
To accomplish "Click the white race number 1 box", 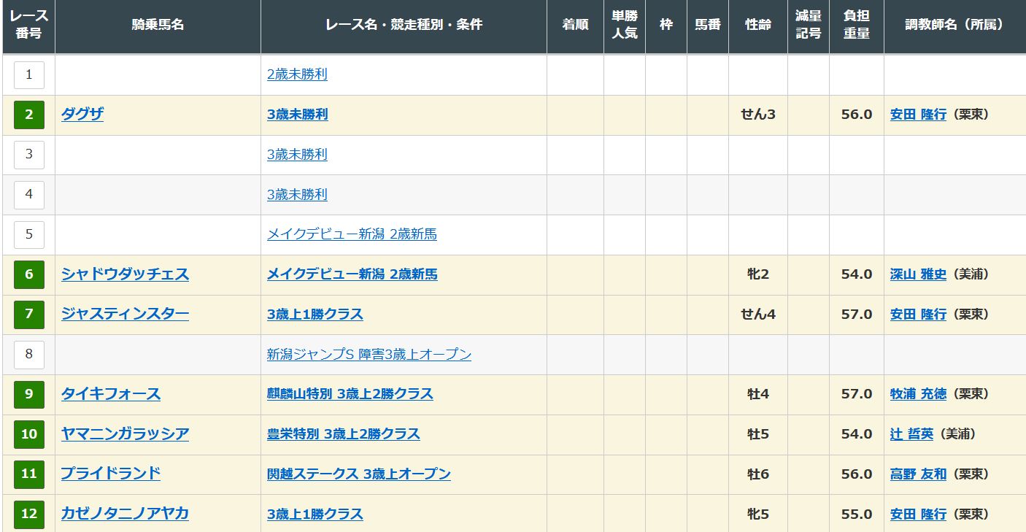I will pyautogui.click(x=29, y=74).
